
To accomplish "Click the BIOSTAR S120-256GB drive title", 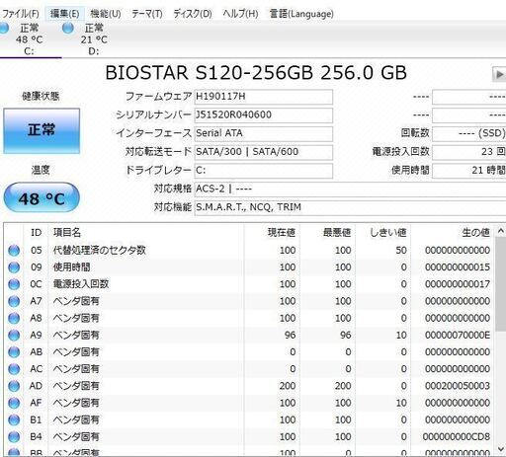I will (256, 73).
